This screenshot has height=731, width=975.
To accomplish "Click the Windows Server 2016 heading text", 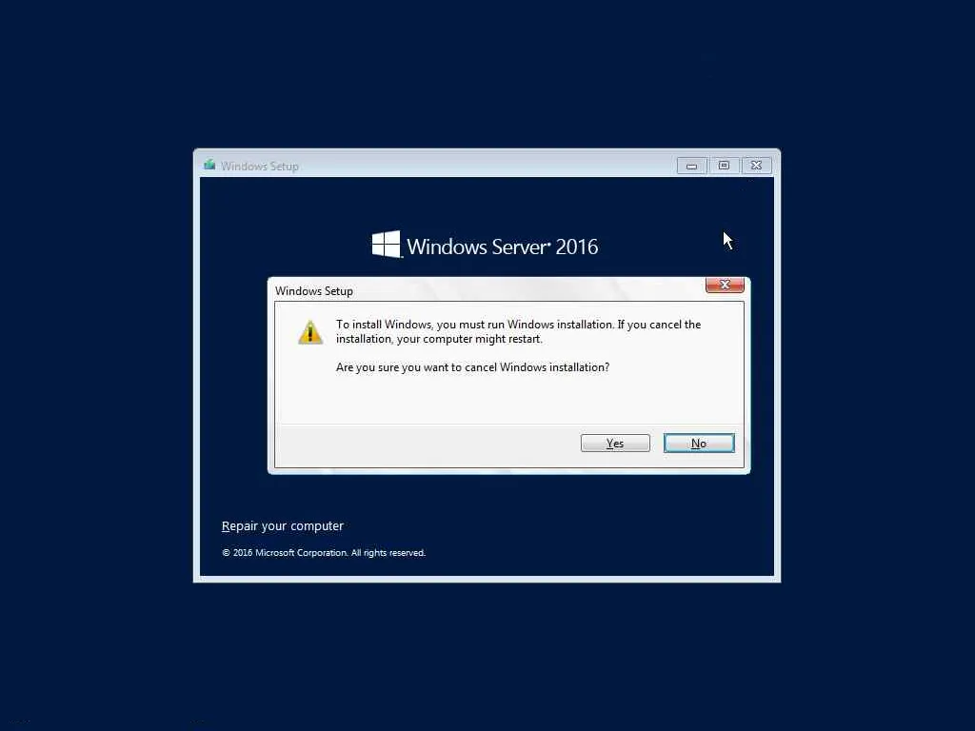I will tap(503, 247).
